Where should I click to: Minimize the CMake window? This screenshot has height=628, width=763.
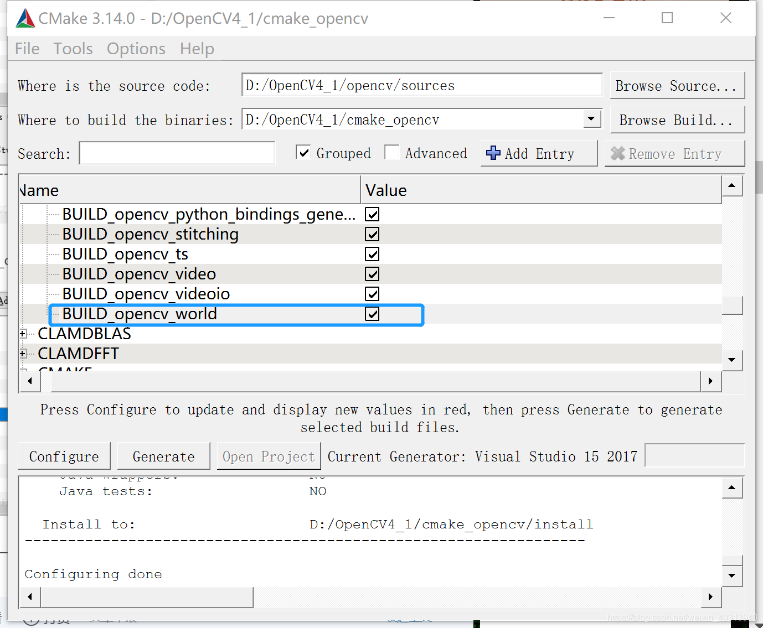(x=609, y=18)
